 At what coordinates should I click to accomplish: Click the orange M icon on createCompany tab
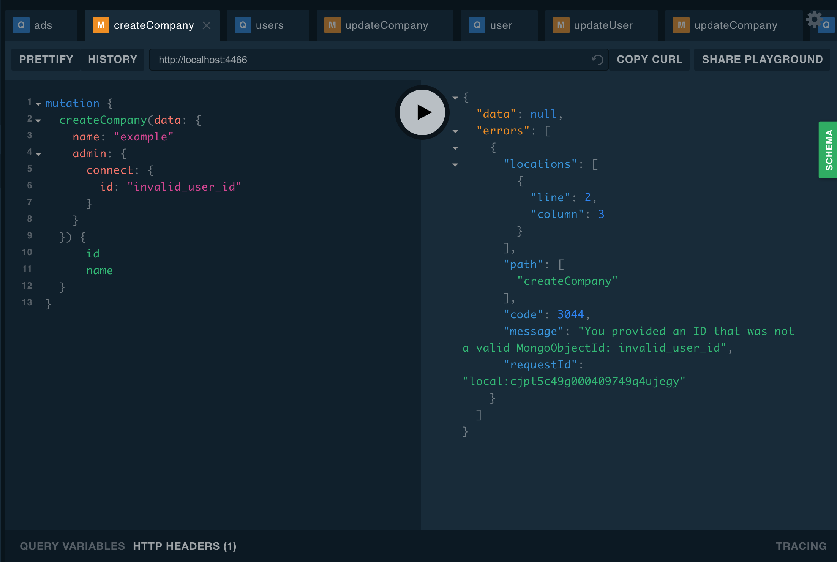click(101, 25)
